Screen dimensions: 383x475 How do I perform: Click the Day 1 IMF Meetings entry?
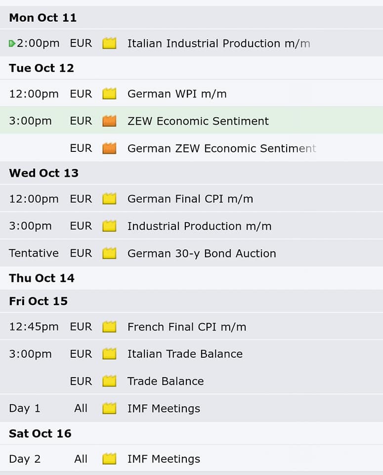tap(164, 408)
